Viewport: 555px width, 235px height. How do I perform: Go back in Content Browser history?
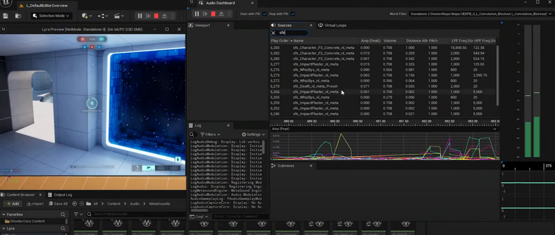[x=74, y=204]
